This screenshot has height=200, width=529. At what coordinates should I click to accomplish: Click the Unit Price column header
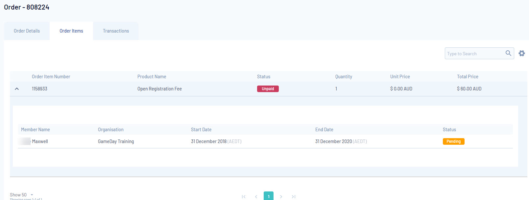400,77
